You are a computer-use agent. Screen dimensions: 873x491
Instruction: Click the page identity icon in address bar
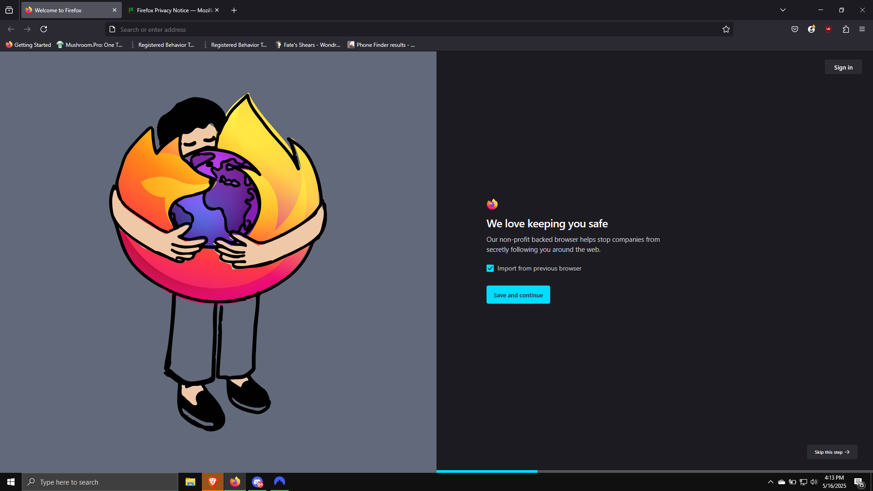[x=112, y=30]
